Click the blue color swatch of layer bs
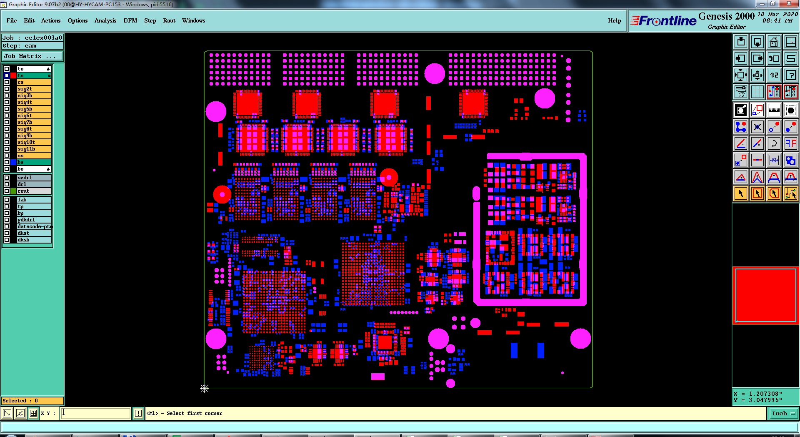 pyautogui.click(x=13, y=162)
